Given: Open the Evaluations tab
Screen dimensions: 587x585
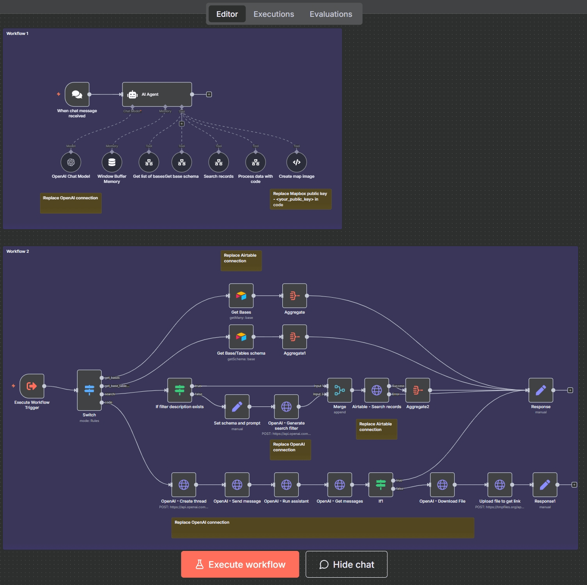Looking at the screenshot, I should tap(331, 14).
